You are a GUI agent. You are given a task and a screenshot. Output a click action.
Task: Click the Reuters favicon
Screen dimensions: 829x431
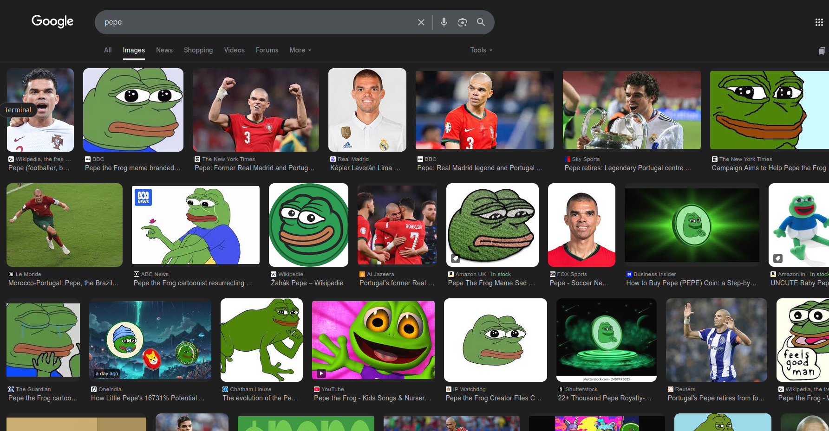(x=671, y=389)
